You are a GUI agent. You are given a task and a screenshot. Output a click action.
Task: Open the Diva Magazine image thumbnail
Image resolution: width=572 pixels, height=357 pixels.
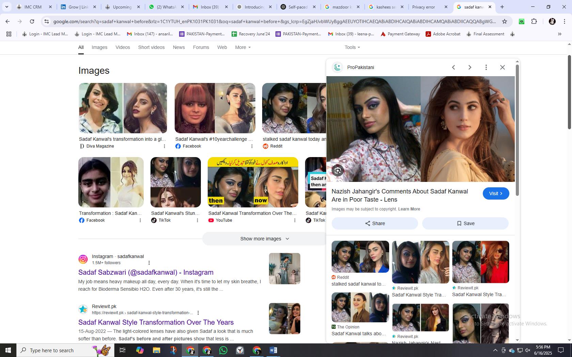tap(123, 108)
